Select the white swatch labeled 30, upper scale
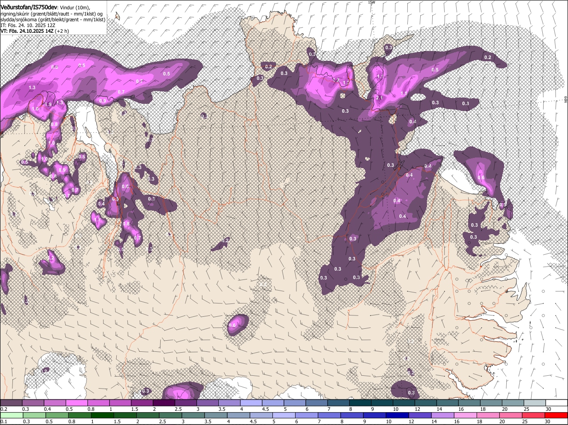 [556, 402]
